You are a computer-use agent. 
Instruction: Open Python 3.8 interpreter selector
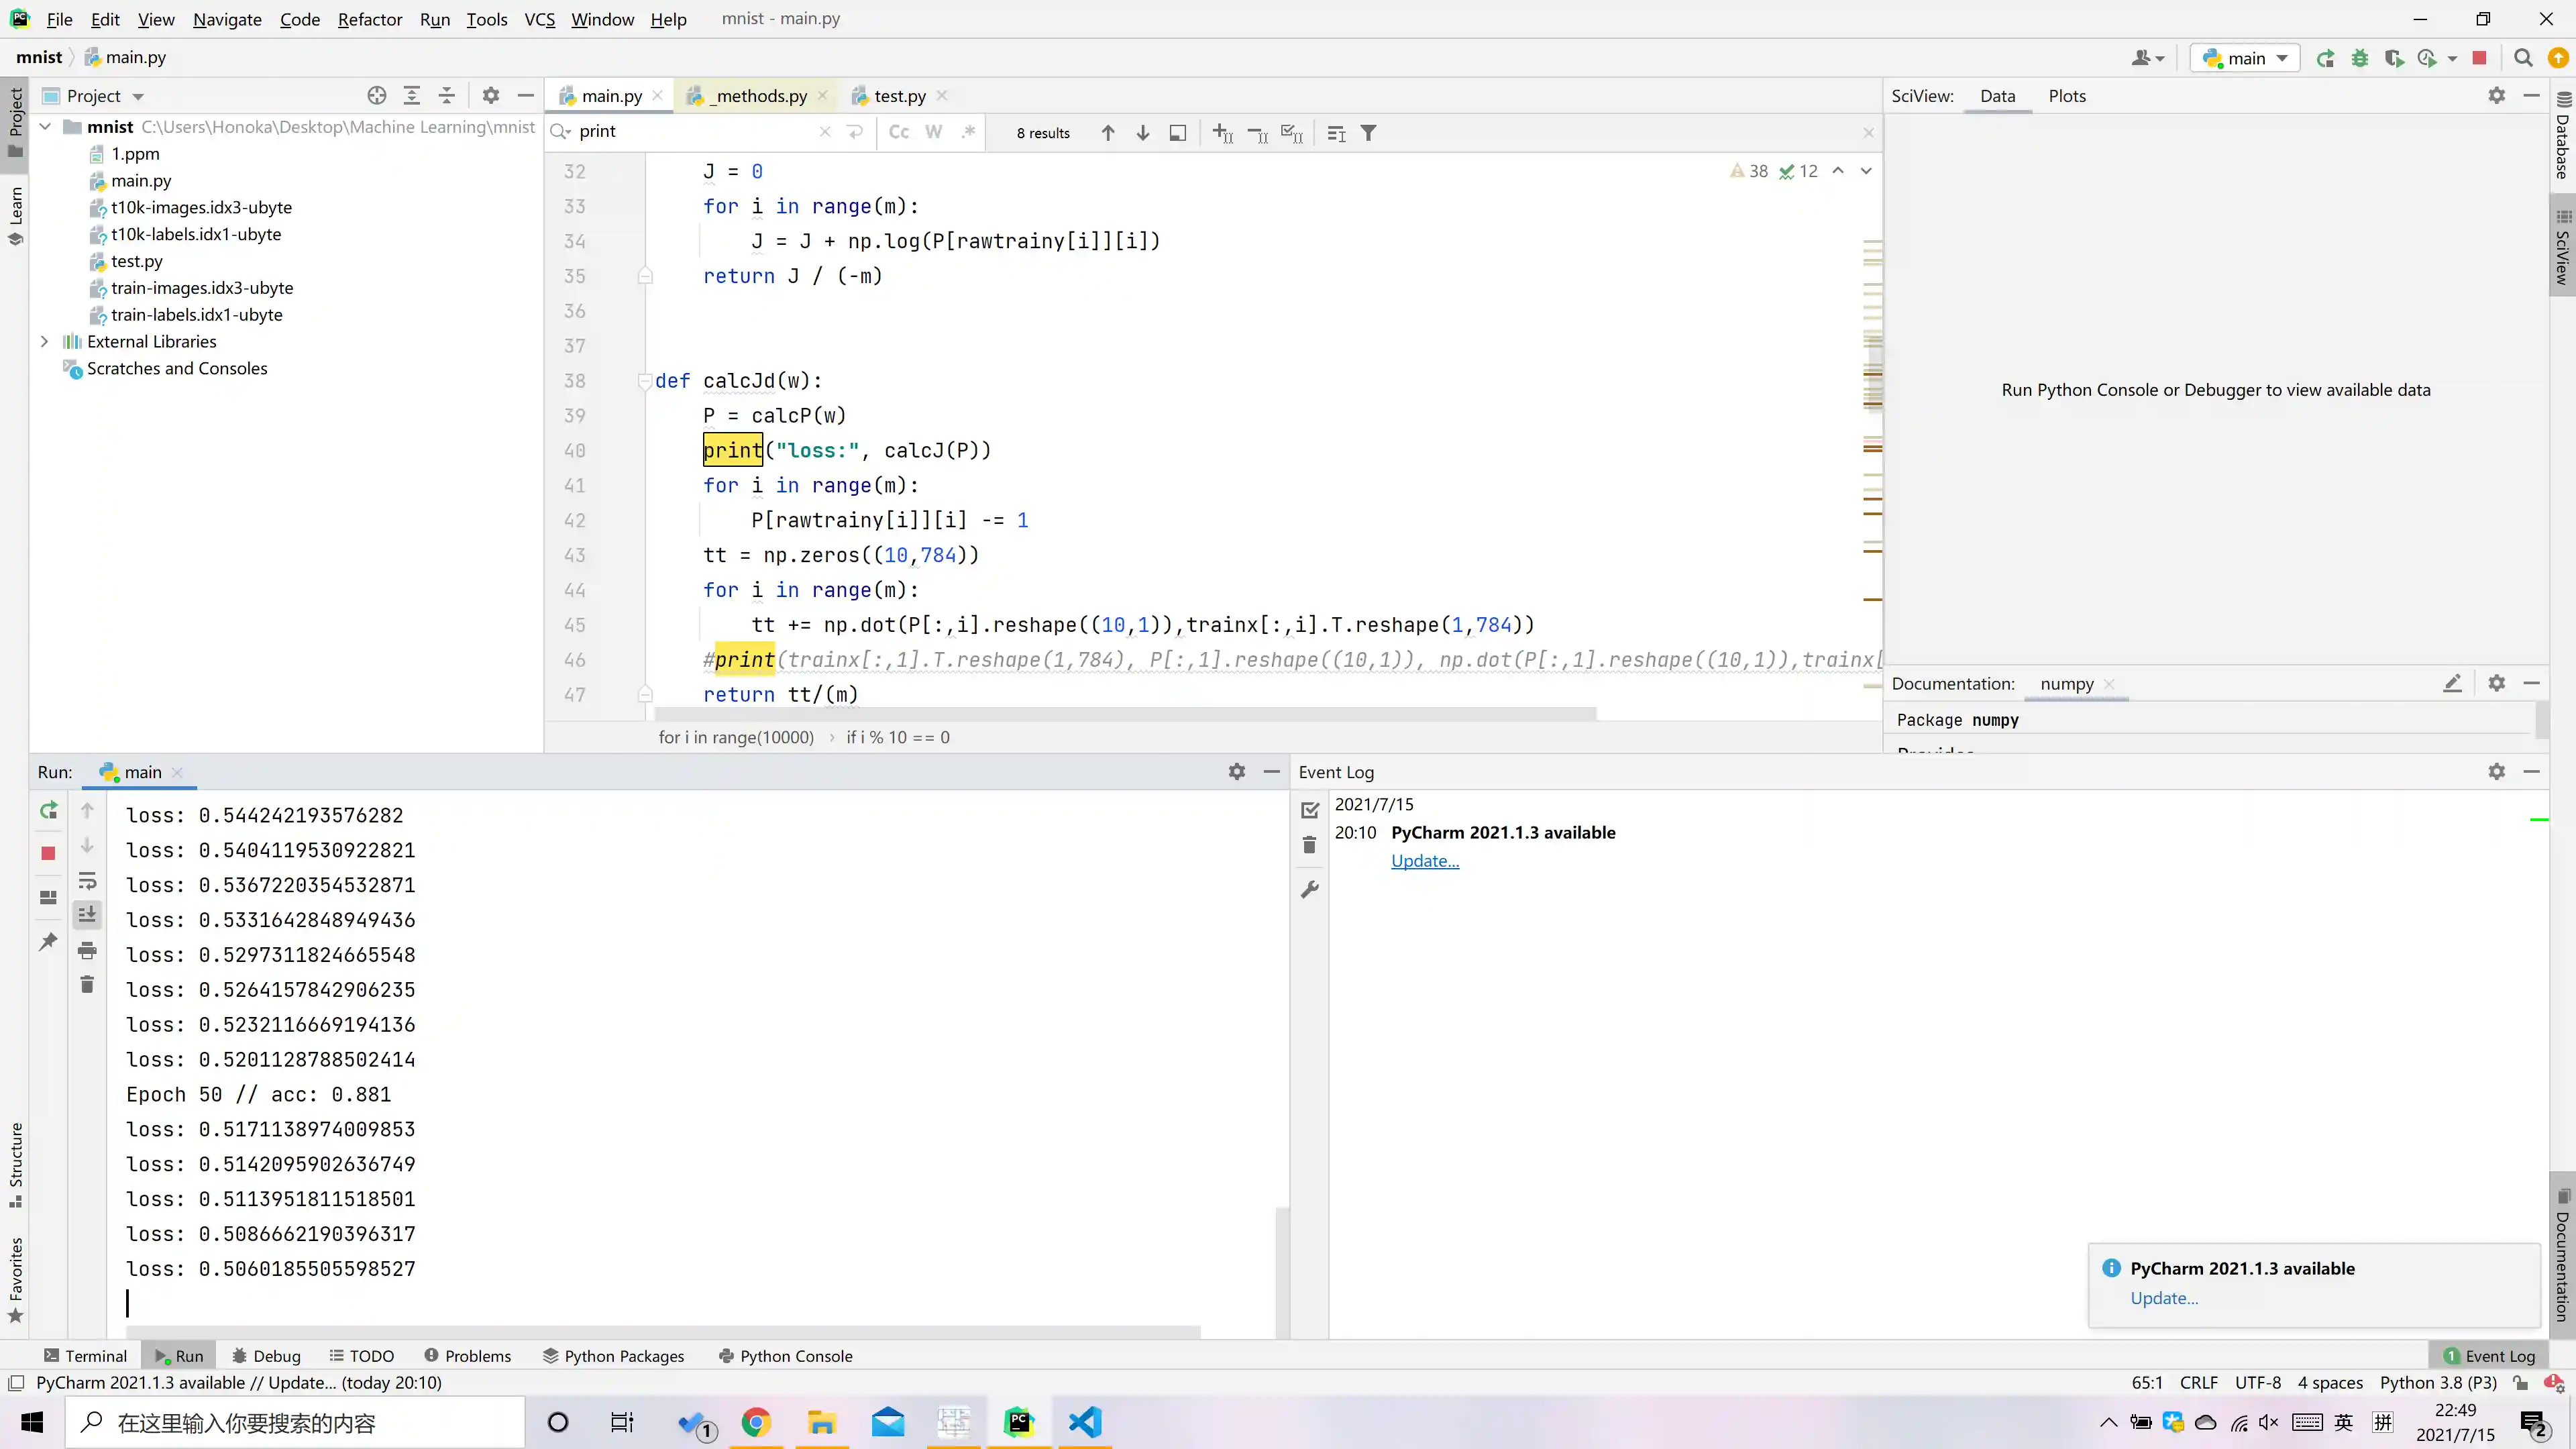[2438, 1383]
